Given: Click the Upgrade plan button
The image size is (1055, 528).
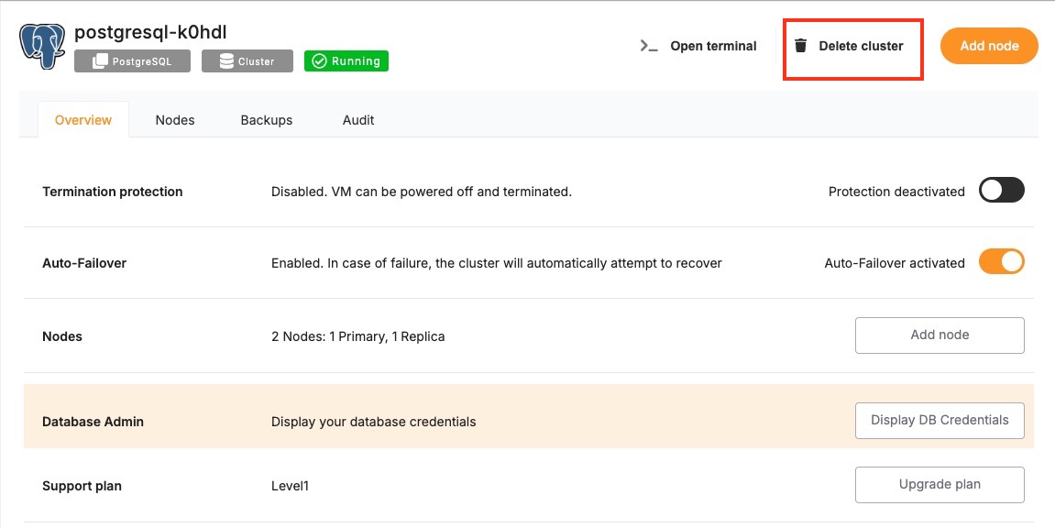Looking at the screenshot, I should tap(940, 485).
